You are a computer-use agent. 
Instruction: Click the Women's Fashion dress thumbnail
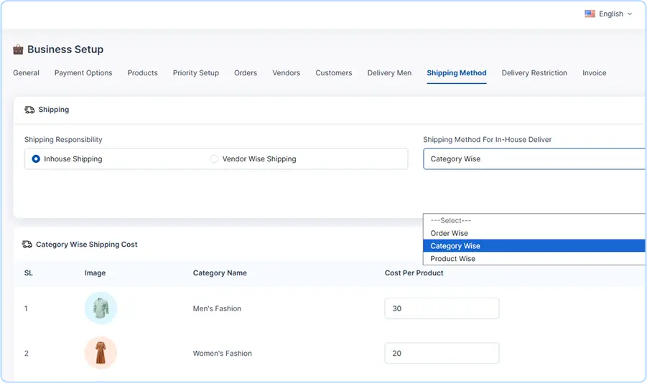(x=101, y=353)
